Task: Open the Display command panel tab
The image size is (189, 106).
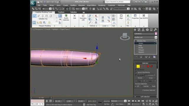Action: click(151, 30)
